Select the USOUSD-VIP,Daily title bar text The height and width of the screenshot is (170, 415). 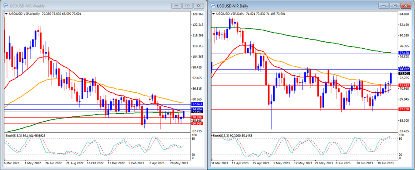point(232,6)
